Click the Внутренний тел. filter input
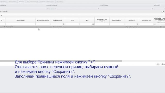The height and width of the screenshot is (93, 165). (146, 24)
